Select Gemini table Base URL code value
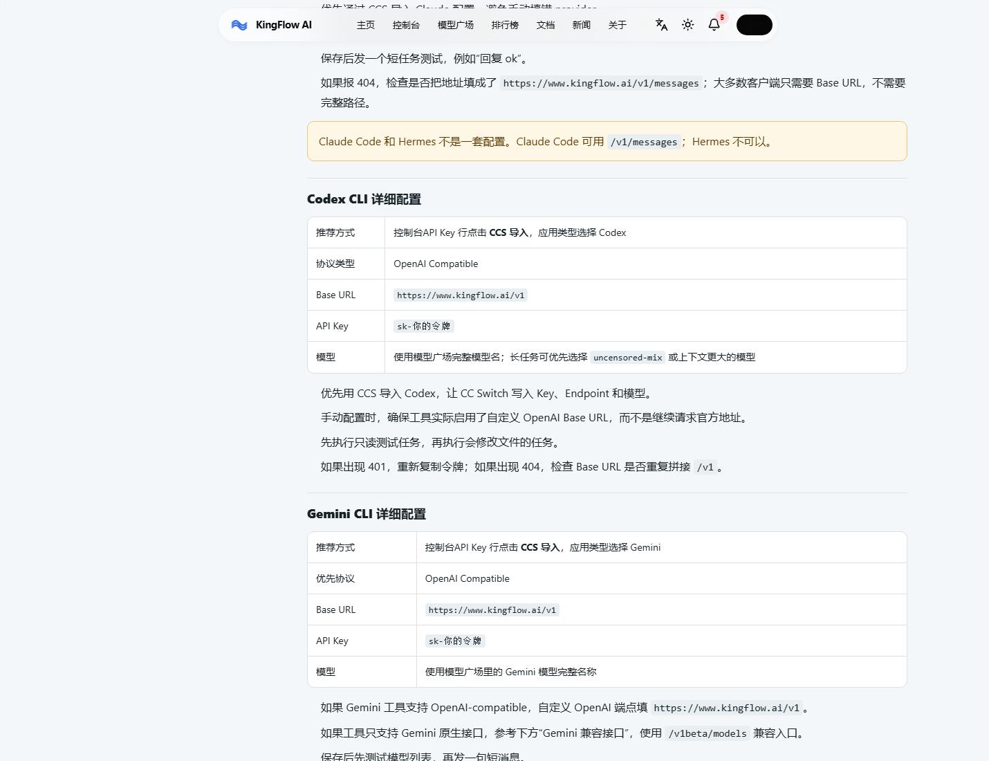Viewport: 989px width, 761px height. 492,610
